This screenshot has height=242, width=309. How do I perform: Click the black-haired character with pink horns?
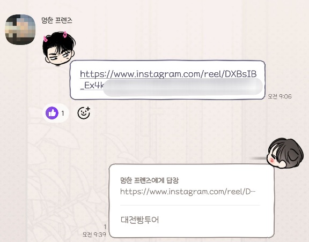[x=58, y=48]
